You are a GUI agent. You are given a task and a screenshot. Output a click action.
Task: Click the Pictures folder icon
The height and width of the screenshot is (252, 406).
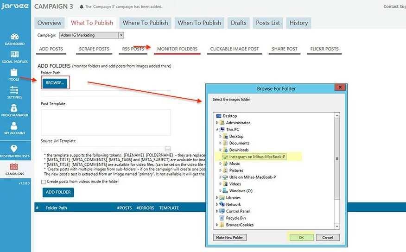[x=225, y=170]
